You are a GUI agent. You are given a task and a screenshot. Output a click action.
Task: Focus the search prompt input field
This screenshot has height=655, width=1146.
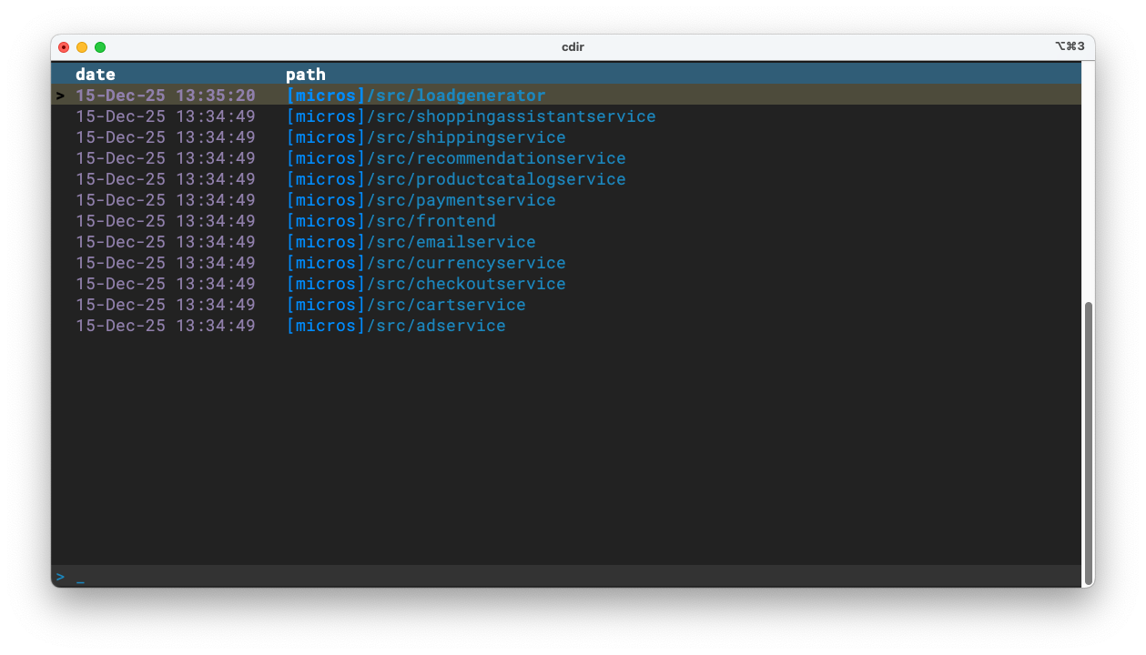546,577
